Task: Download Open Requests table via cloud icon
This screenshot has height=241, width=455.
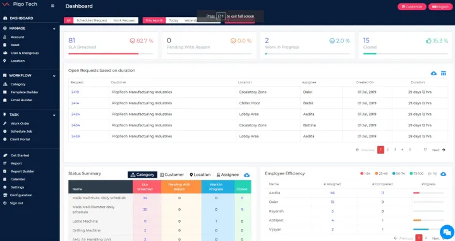Action: (434, 73)
